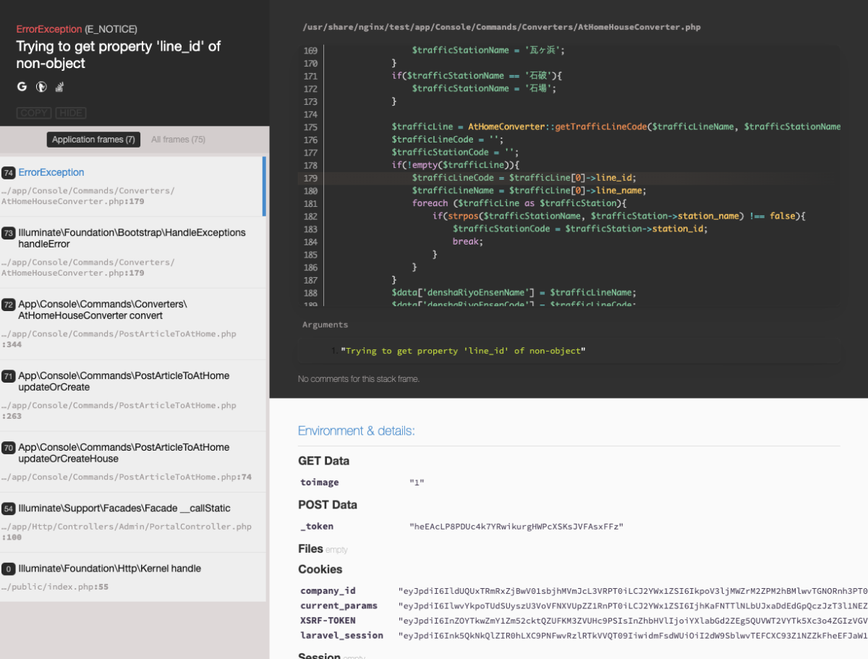
Task: Switch to Application frames (7) tab
Action: coord(93,140)
